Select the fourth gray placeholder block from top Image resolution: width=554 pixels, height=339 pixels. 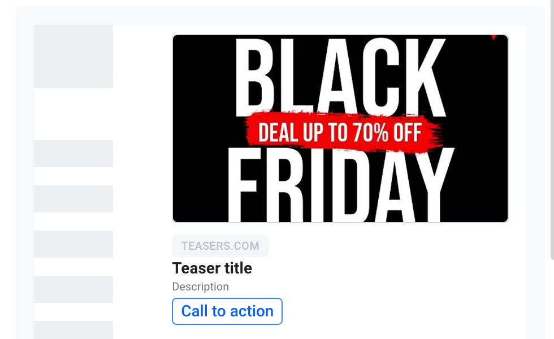tap(73, 244)
